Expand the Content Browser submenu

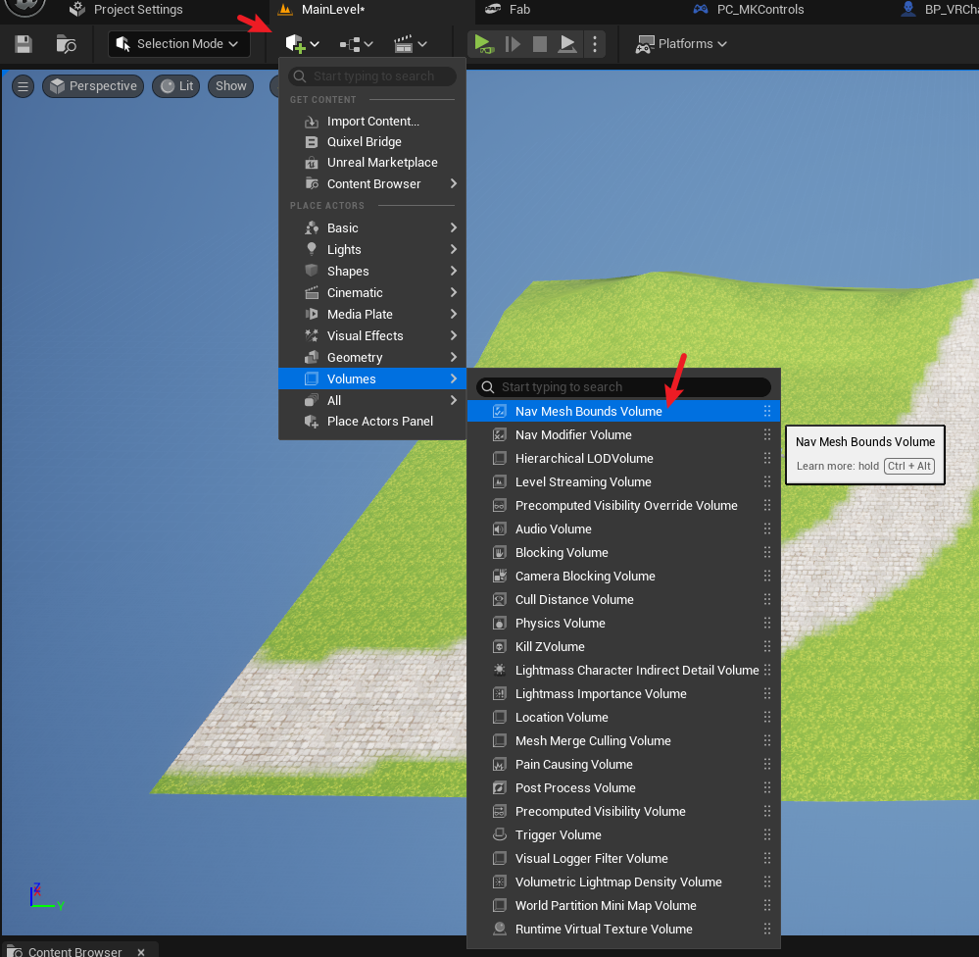372,183
